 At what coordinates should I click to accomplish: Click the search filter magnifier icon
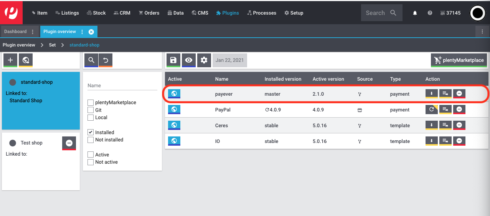pos(91,60)
